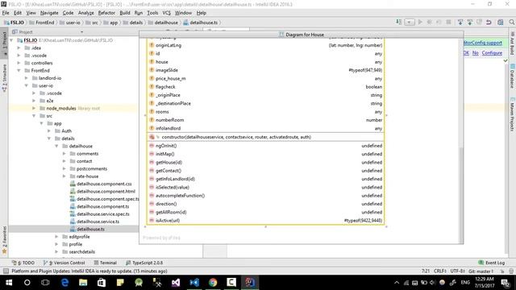
Task: Expand the node_modules folder
Action: click(34, 108)
